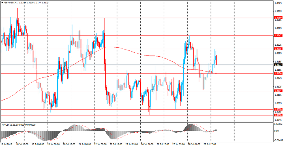This screenshot has width=283, height=147.
Task: Click the 19 Jul 08:00 time label
Action: [38, 144]
